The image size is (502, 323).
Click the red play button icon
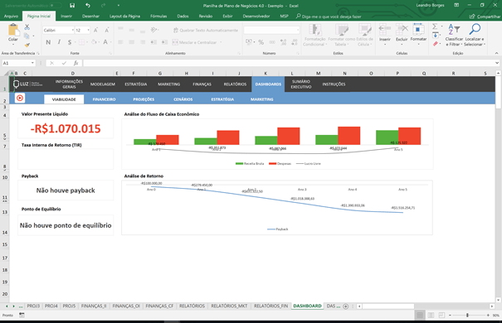point(20,98)
